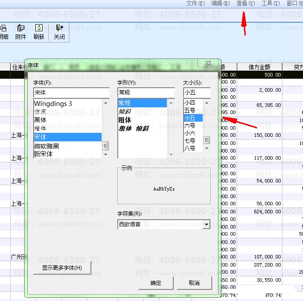Click the 附件 (attachment) toolbar icon
The image size is (303, 301).
point(21,32)
